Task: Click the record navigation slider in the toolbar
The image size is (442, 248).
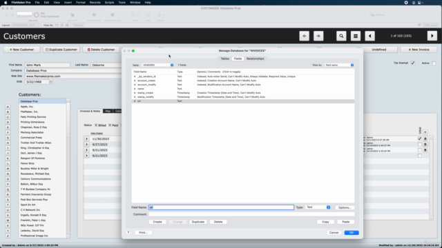Action: pyautogui.click(x=25, y=17)
